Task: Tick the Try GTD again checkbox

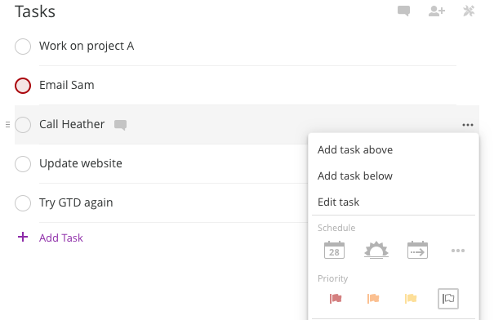Action: [23, 202]
